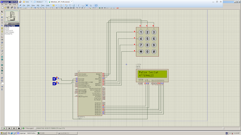Click the VMware suspend/pause icon

pyautogui.click(x=53, y=5)
